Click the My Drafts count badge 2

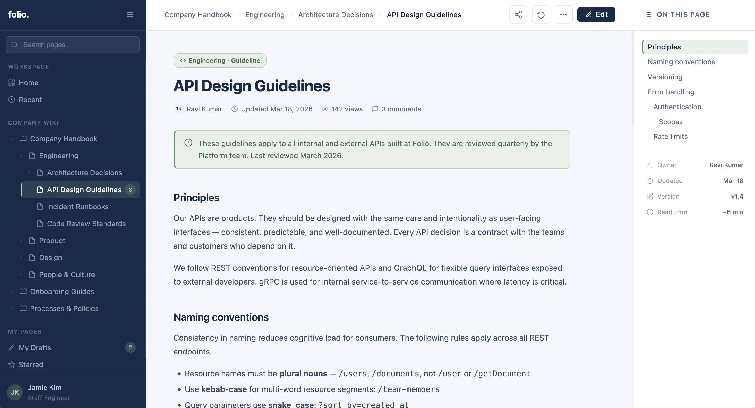pos(130,348)
